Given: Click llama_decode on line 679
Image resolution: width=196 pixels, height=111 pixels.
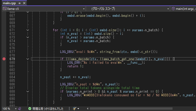Looking at the screenshot, I should [78, 59].
